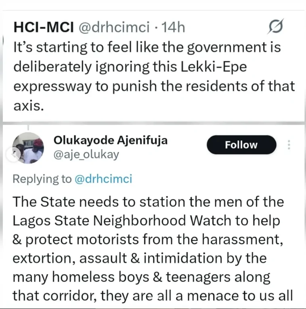
Task: Click blue @drhcimci mention in Replying to
Action: coord(103,179)
